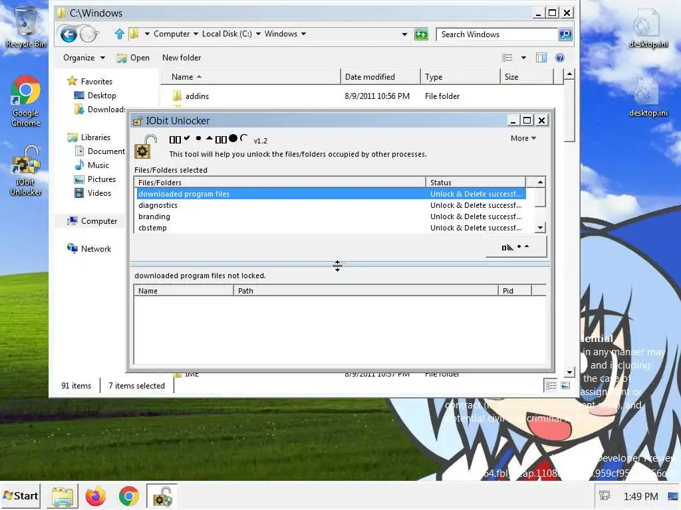This screenshot has width=681, height=510.
Task: Switch to large icons view in status bar
Action: (565, 385)
